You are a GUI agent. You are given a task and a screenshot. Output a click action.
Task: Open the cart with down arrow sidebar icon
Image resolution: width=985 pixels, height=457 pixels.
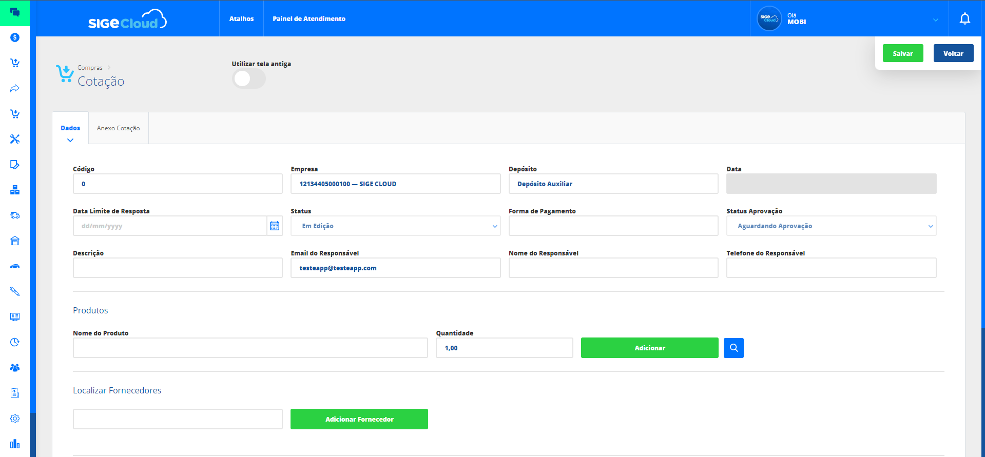point(15,113)
